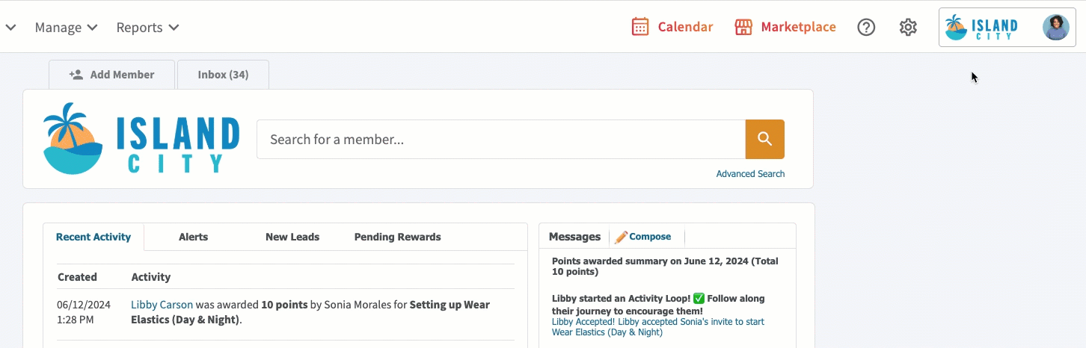The image size is (1086, 348).
Task: Open the Calendar icon in header
Action: (x=640, y=28)
